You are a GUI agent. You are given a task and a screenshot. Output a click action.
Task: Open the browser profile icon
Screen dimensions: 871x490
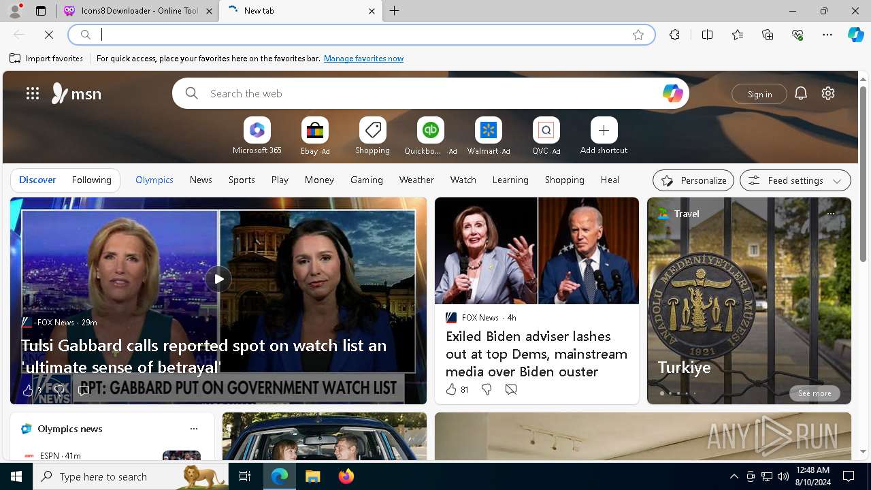[x=15, y=11]
